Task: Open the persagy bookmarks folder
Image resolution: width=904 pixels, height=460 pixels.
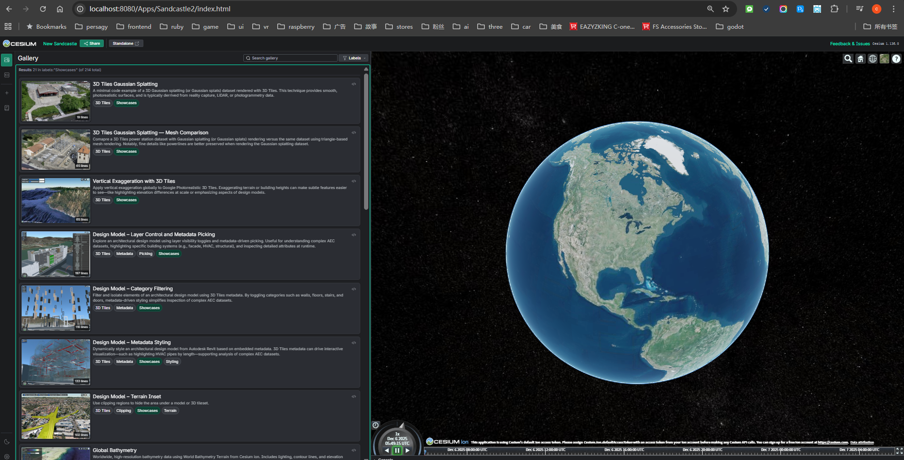Action: click(x=91, y=27)
